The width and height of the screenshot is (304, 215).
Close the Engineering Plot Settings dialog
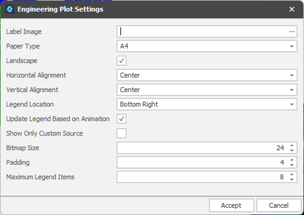(292, 9)
